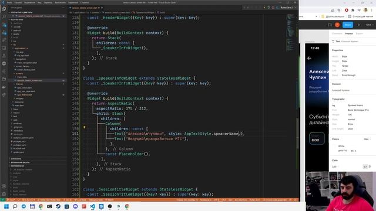Click the 8:00 time chip in the Figma mockup
The width and height of the screenshot is (376, 211).
[317, 138]
